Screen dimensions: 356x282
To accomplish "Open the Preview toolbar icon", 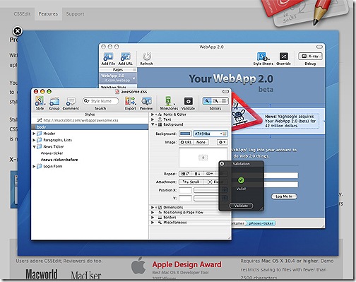I will pyautogui.click(x=146, y=101).
